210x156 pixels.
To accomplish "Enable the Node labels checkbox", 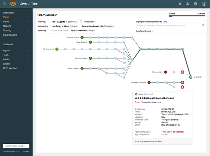I will (81, 22).
